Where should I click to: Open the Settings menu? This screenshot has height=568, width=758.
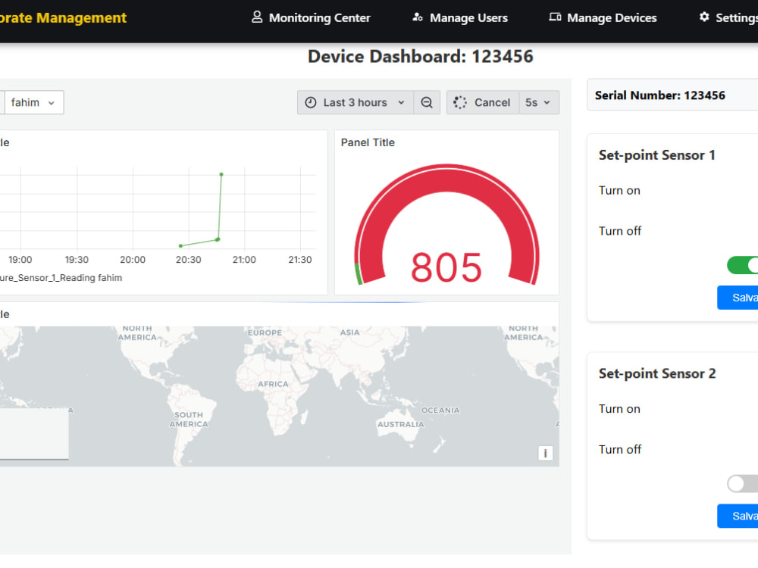point(728,18)
